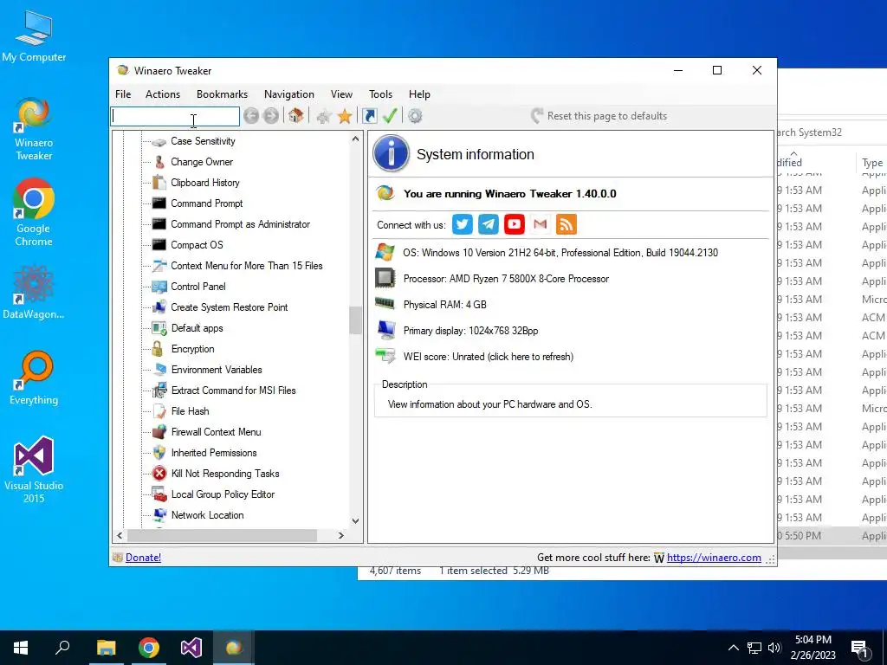Open the https://winaero.com link
887x665 pixels.
pos(714,558)
